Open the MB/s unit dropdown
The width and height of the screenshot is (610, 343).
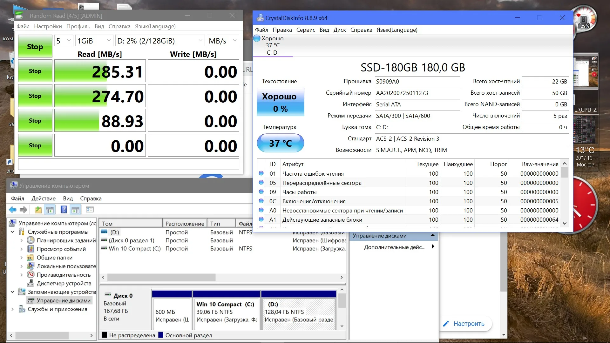[223, 41]
